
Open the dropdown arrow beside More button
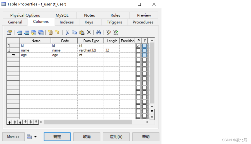tap(35, 137)
